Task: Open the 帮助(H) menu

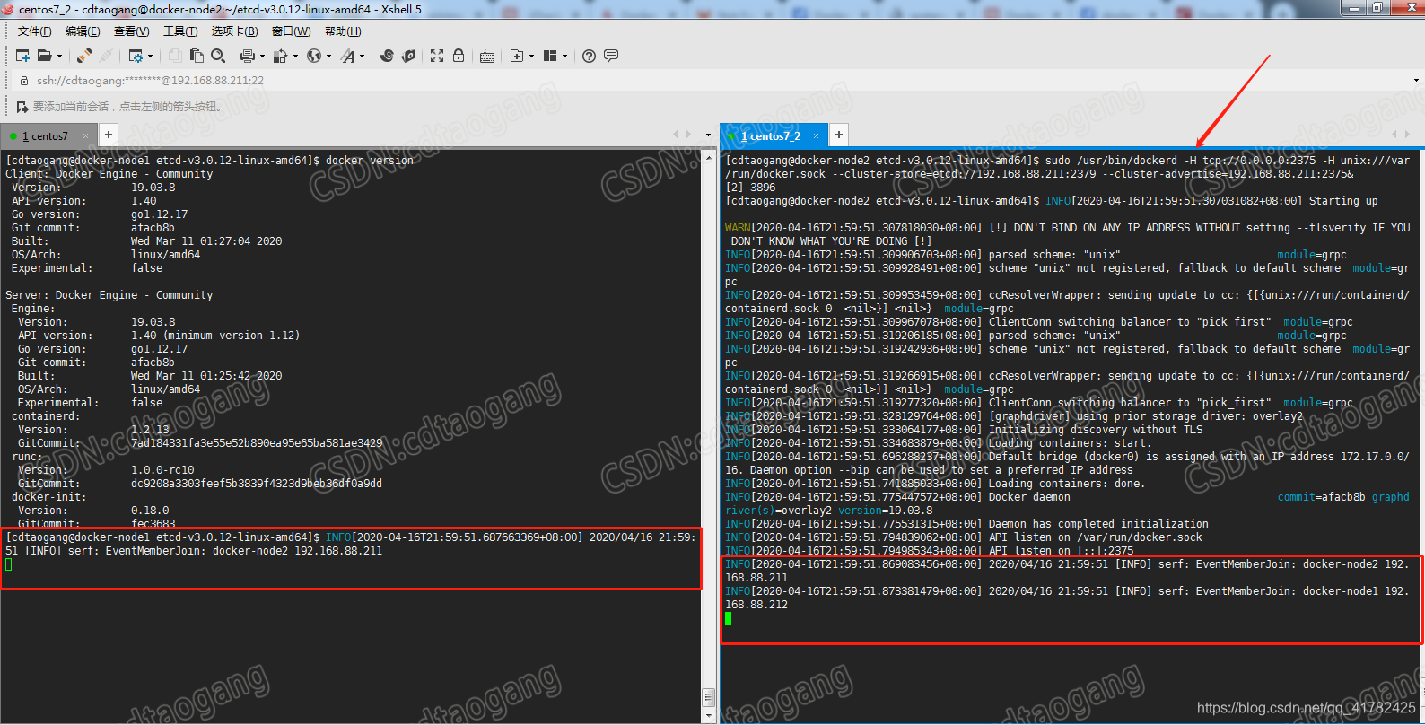Action: click(343, 31)
